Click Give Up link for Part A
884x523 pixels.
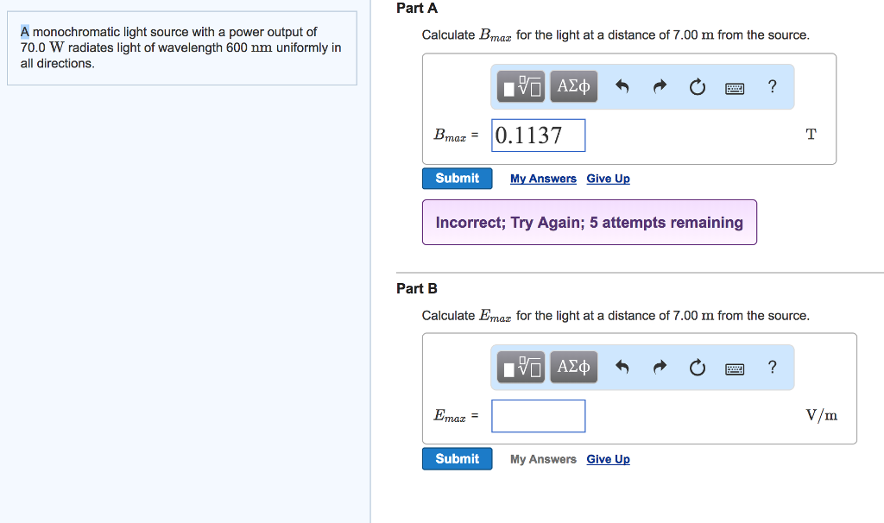[608, 179]
